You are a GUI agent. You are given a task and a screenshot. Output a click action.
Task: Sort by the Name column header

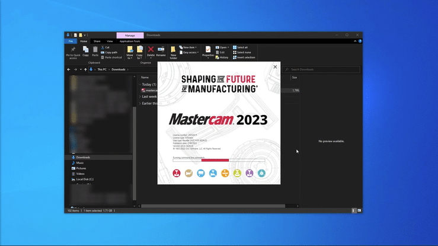coord(145,77)
